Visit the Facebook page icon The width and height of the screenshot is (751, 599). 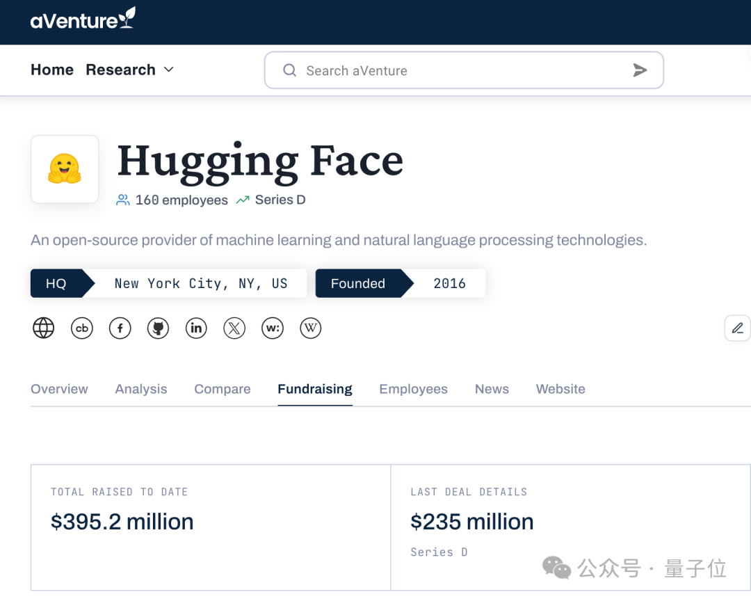(120, 328)
